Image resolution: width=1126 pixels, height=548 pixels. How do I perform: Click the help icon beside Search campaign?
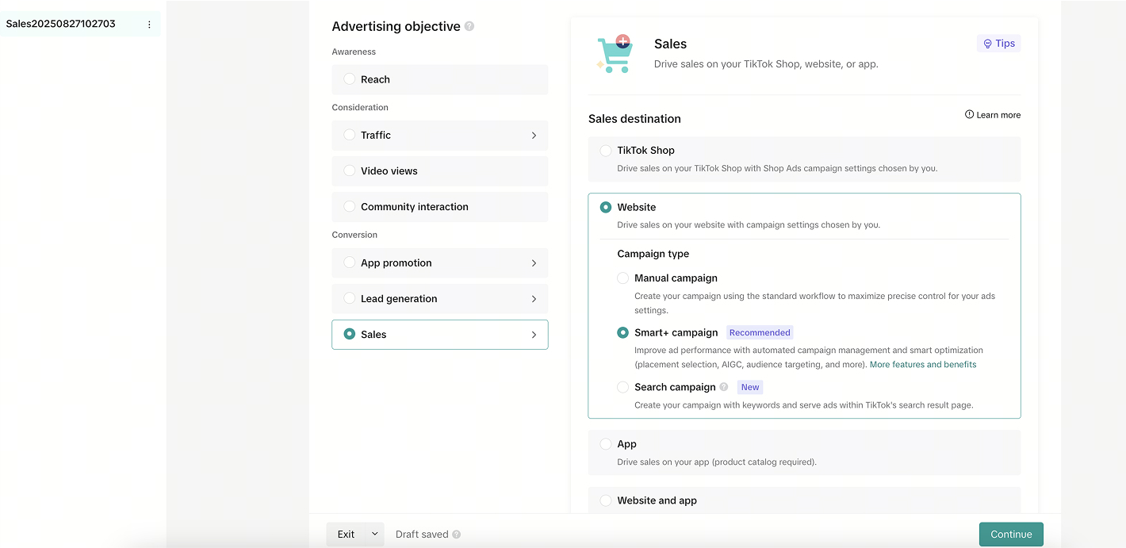[723, 387]
